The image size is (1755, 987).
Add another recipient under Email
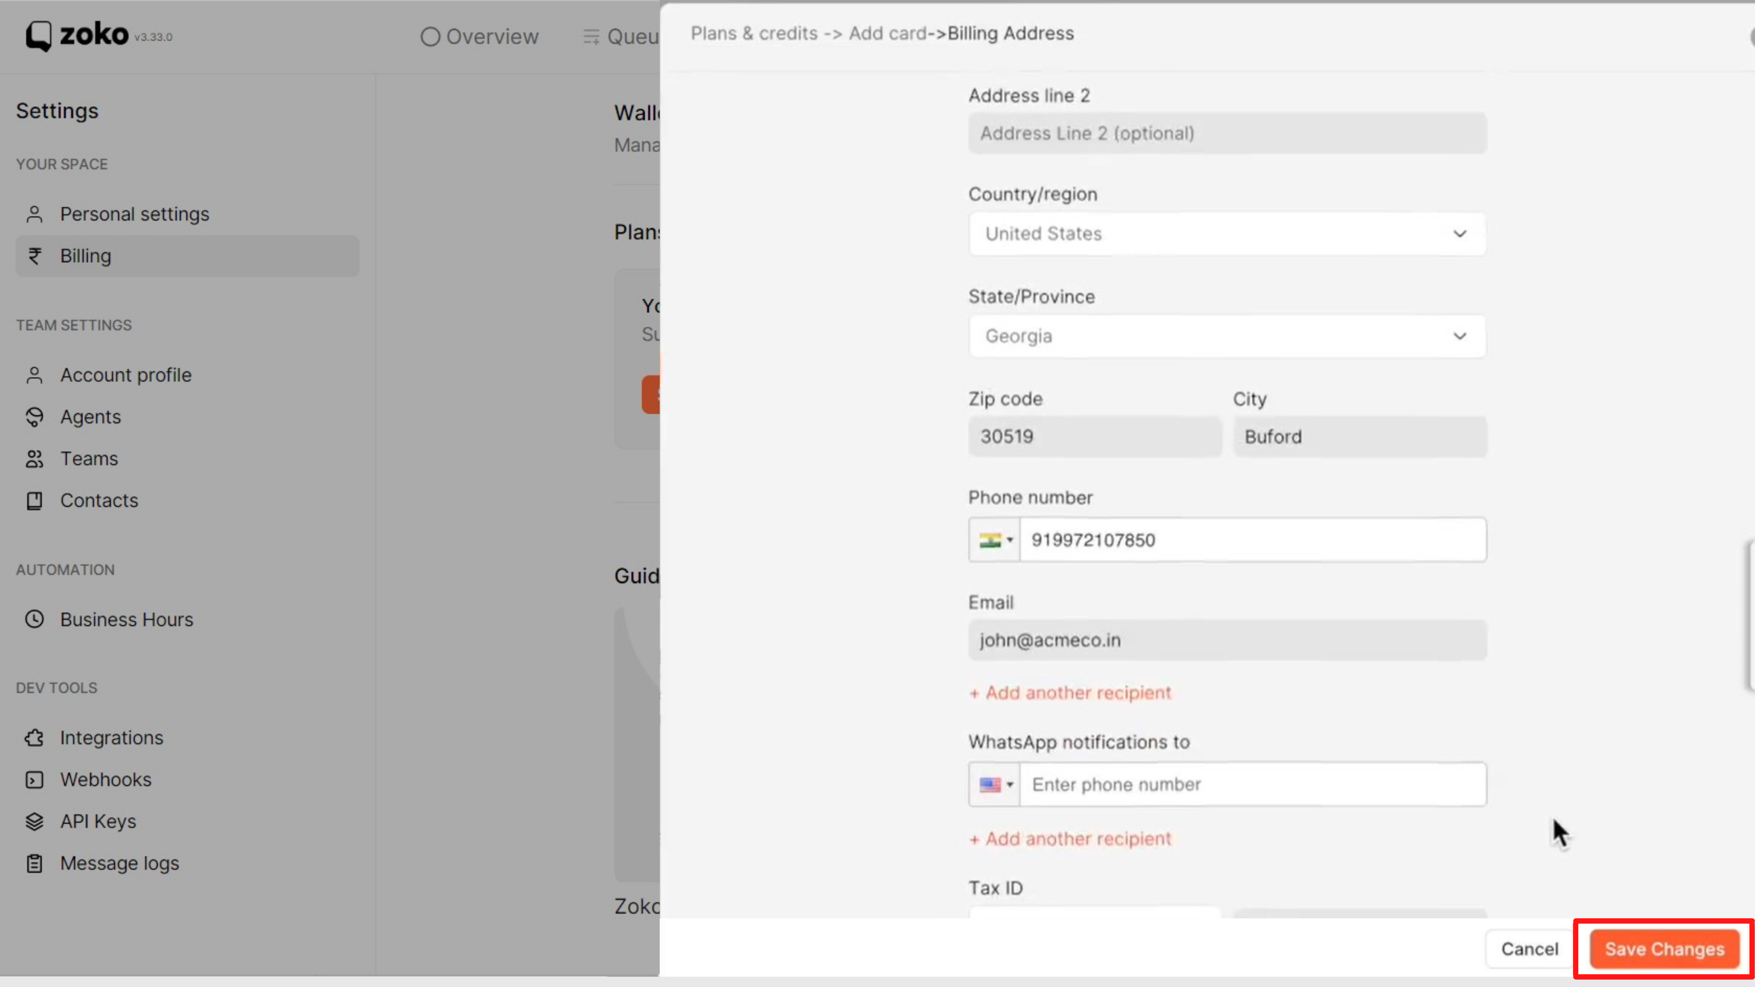(1070, 693)
